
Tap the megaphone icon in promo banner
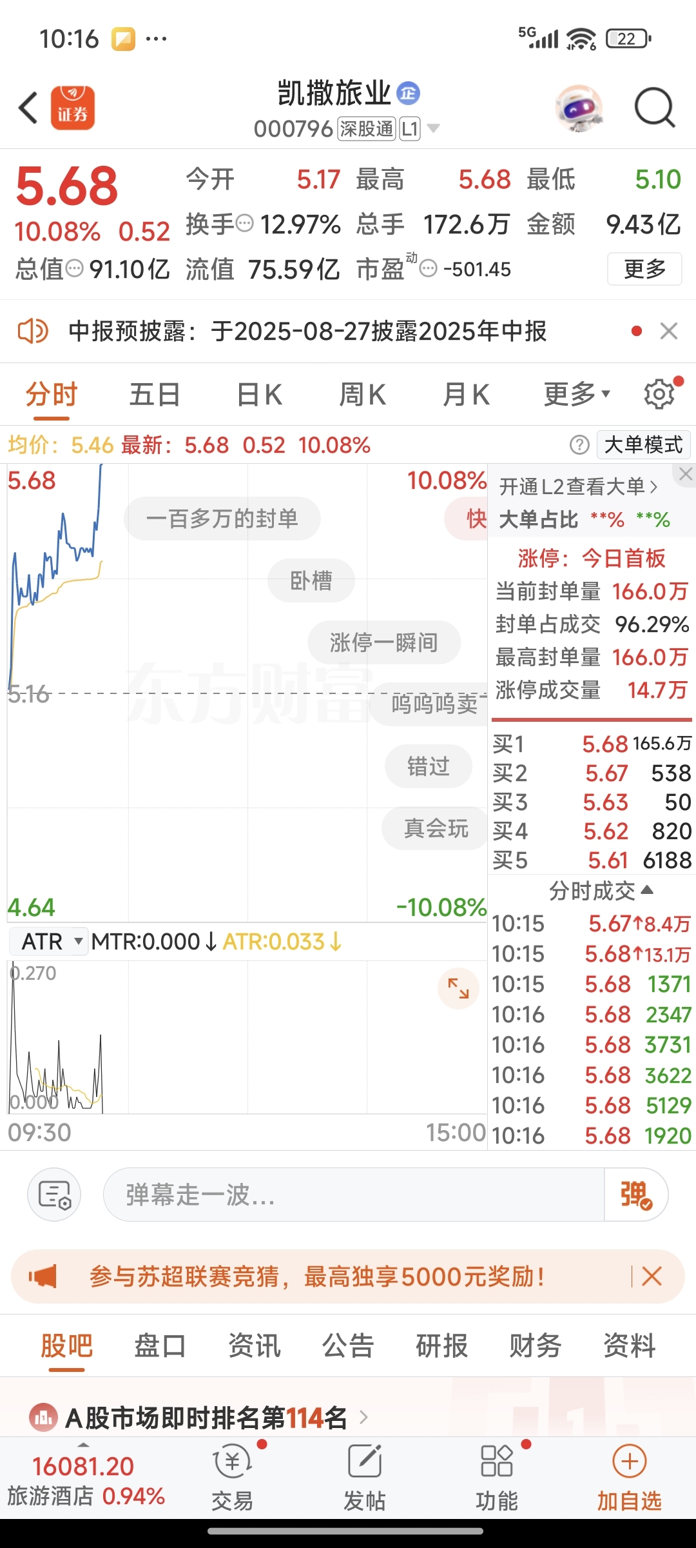click(x=43, y=1276)
